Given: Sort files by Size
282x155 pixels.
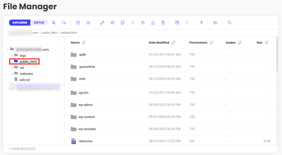Looking at the screenshot, I should 267,43.
